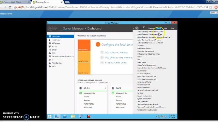218x122 pixels.
Task: Choose Services from the Tools menu
Action: coord(140,93)
